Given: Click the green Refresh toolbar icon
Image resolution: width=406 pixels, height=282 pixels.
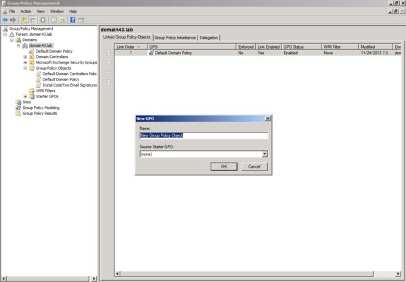Looking at the screenshot, I should pos(62,20).
